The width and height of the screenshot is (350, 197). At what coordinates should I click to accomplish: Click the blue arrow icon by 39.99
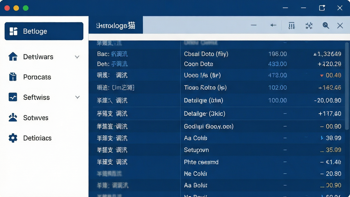pyautogui.click(x=322, y=138)
